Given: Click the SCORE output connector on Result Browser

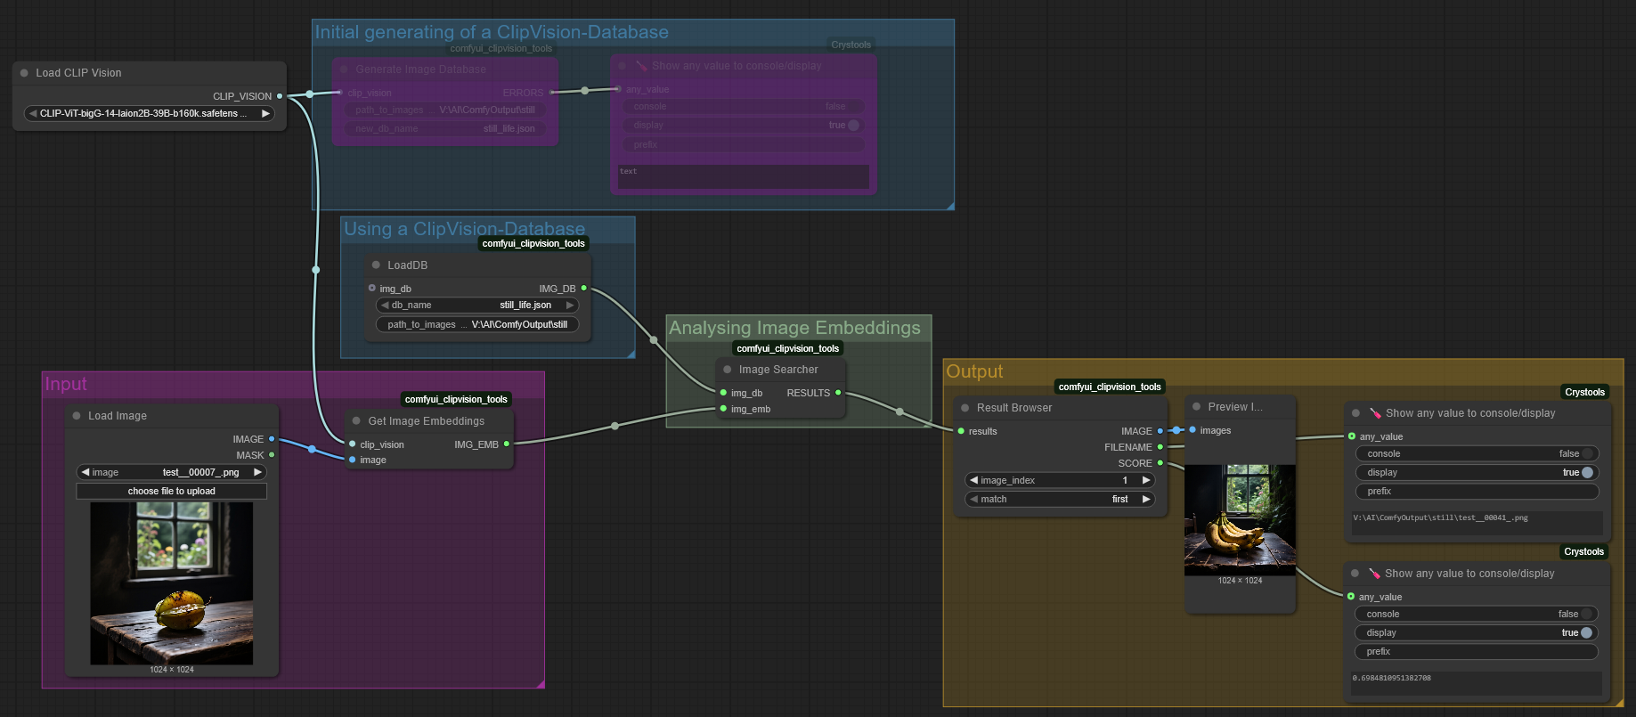Looking at the screenshot, I should 1160,463.
